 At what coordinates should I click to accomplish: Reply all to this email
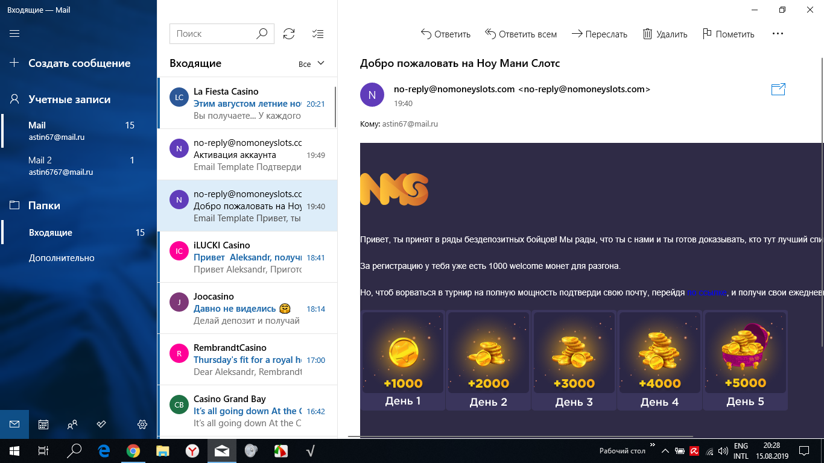pos(521,34)
